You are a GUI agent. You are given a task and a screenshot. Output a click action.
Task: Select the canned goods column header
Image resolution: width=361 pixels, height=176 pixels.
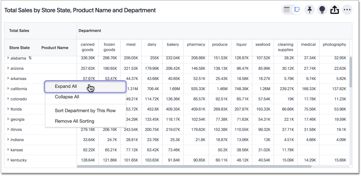point(87,47)
